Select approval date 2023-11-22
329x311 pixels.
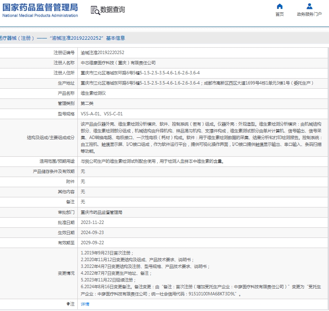click(92, 222)
